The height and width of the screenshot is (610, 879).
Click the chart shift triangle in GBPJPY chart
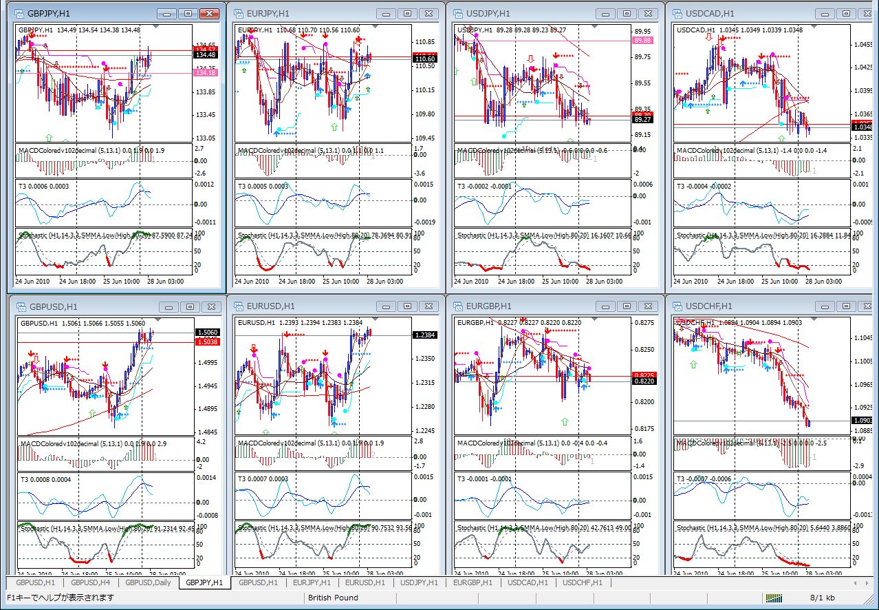click(155, 27)
